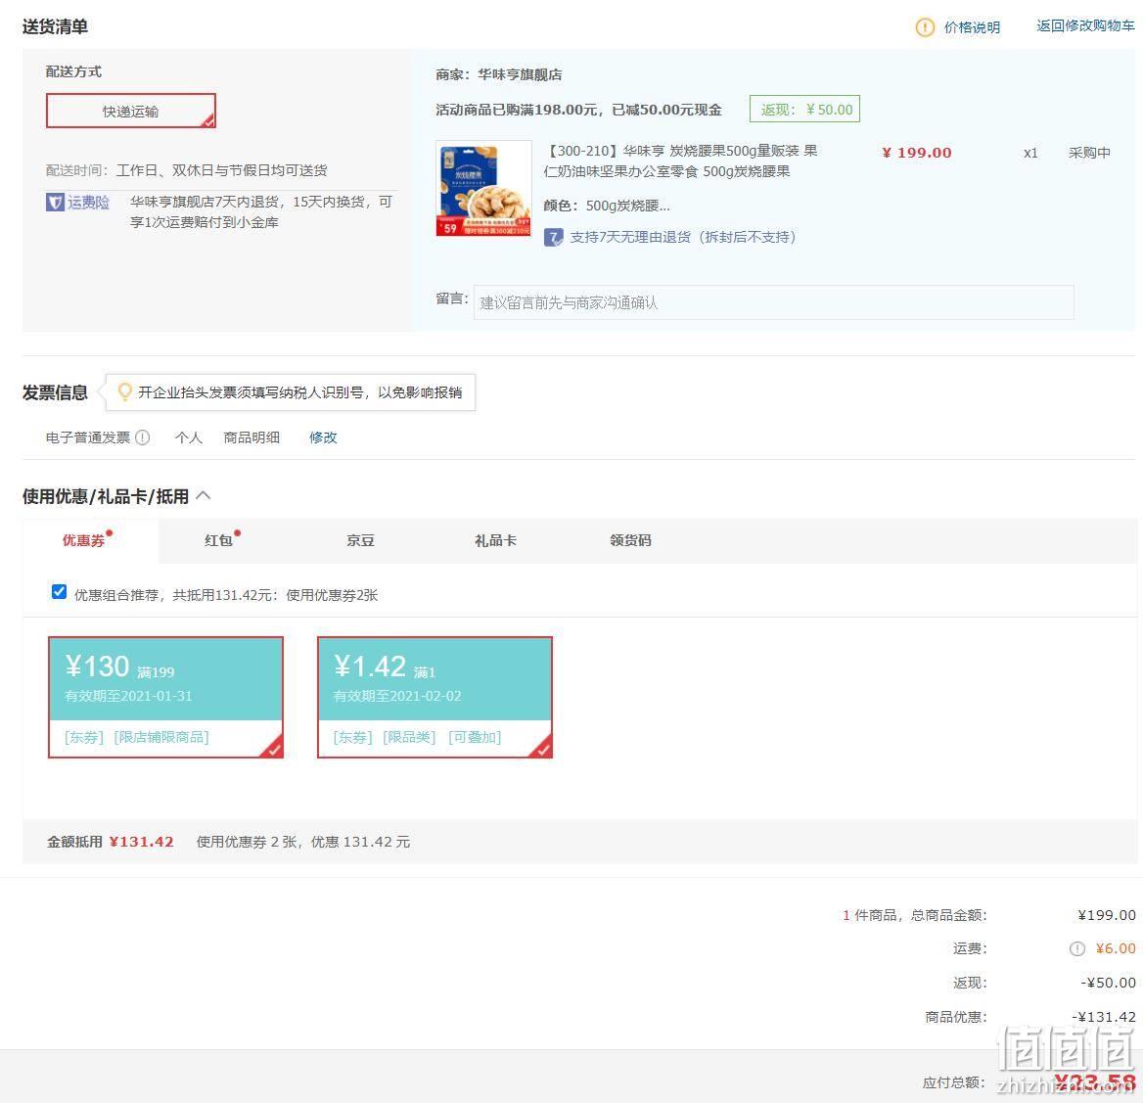Switch to the 礼品卡 tab

click(496, 540)
